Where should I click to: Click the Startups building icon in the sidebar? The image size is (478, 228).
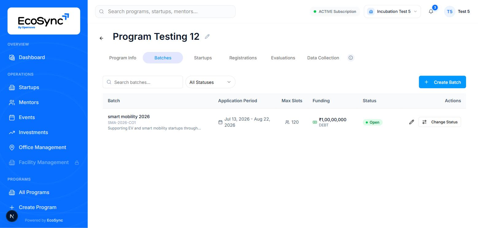[12, 88]
